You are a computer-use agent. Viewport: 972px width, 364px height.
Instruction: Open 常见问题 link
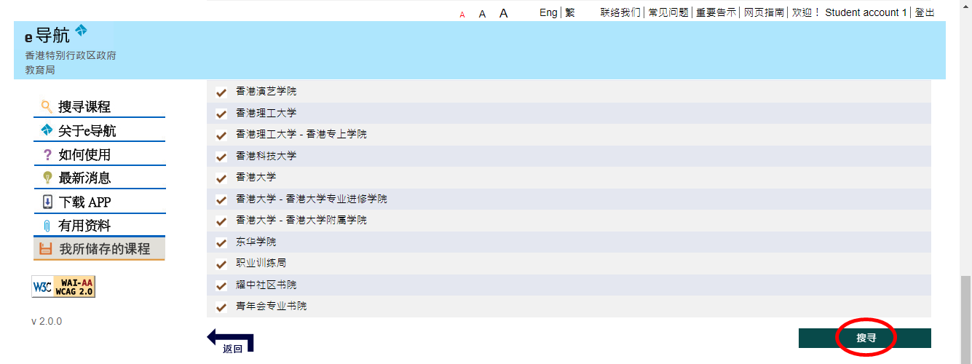click(x=668, y=12)
